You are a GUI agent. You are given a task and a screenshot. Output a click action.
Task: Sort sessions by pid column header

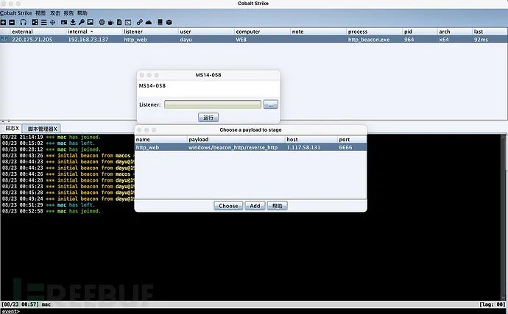[420, 32]
